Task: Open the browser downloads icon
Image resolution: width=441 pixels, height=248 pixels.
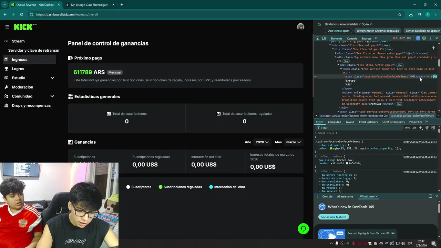Action: pos(411,14)
